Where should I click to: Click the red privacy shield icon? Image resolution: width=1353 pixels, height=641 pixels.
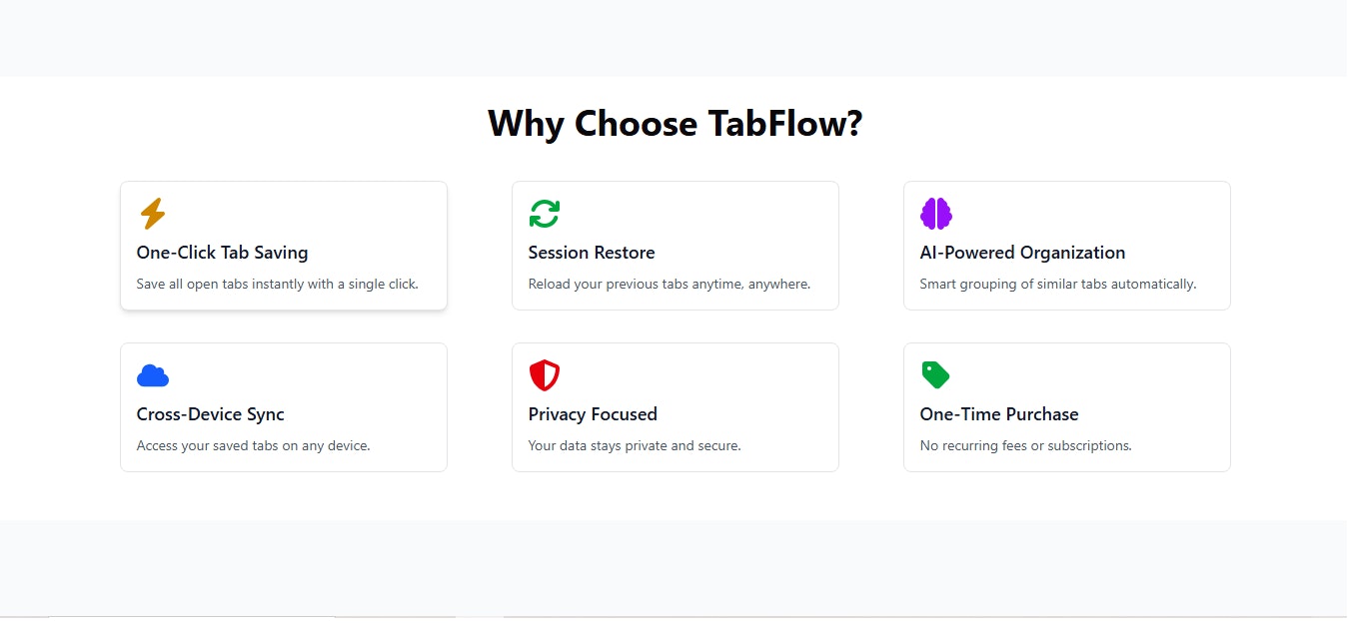pos(545,375)
